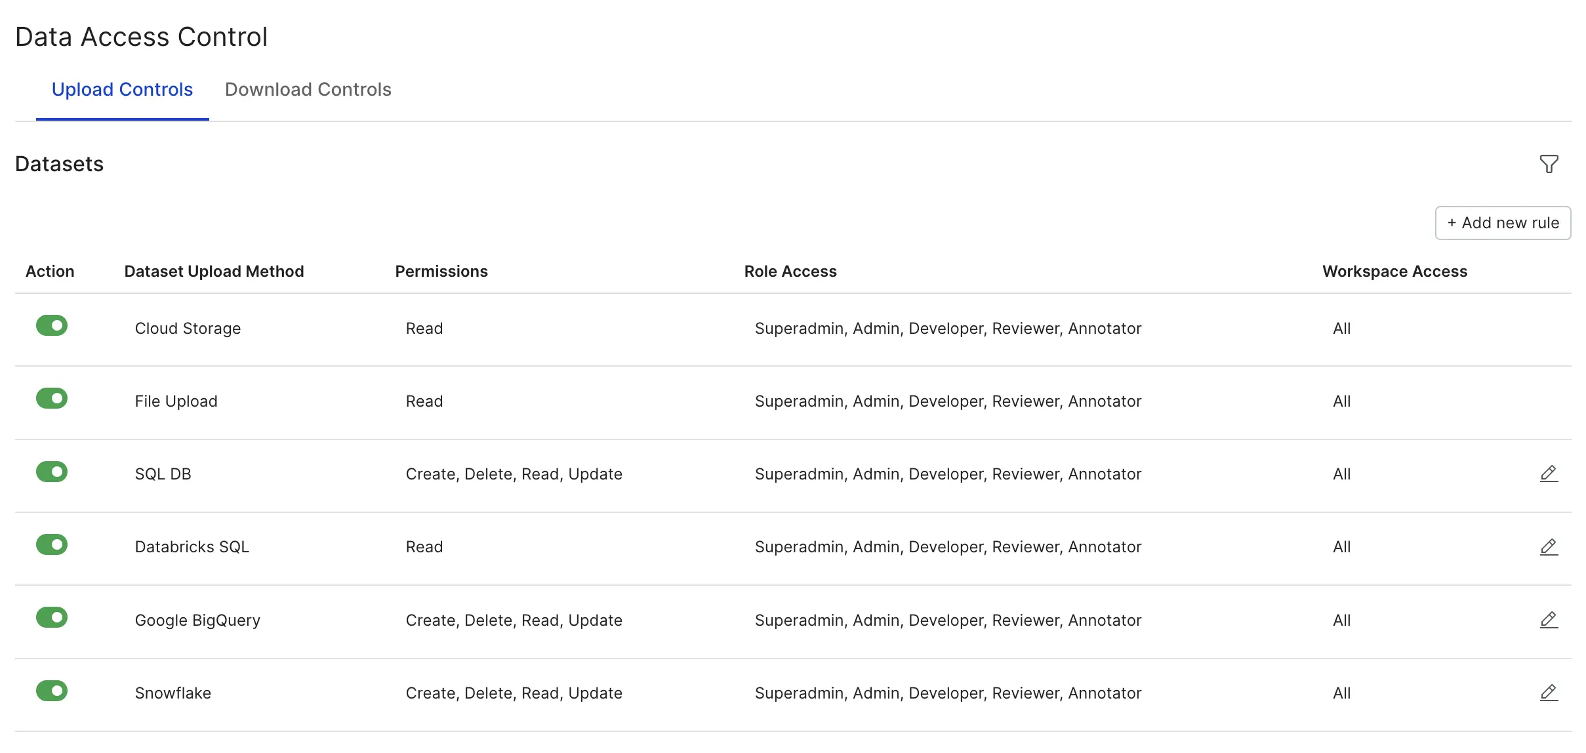1586x753 pixels.
Task: Toggle off Cloud Storage upload
Action: 52,325
